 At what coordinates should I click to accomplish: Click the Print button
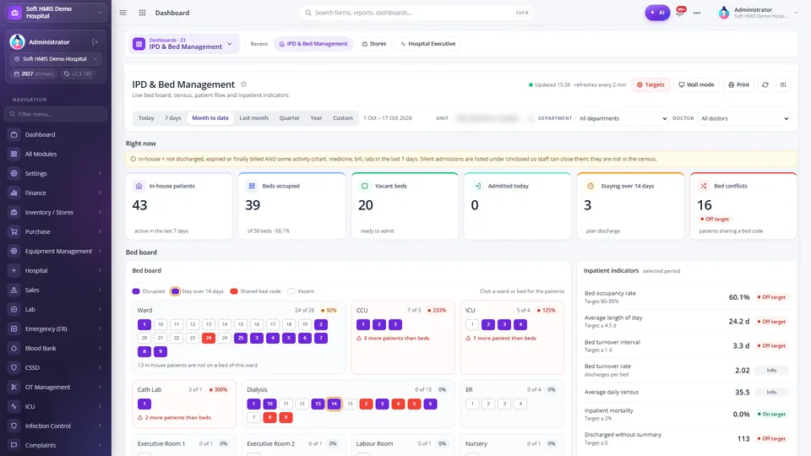point(738,84)
